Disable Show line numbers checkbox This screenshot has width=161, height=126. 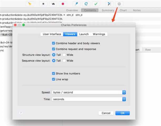[x=53, y=73]
